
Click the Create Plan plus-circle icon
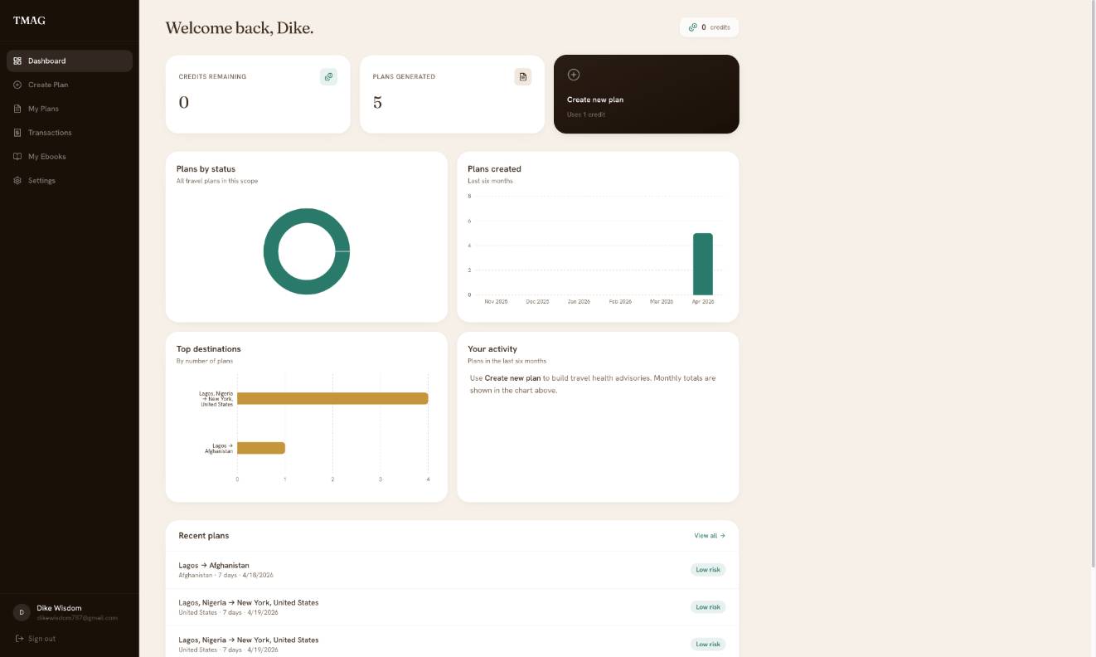tap(17, 85)
